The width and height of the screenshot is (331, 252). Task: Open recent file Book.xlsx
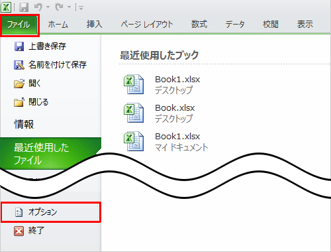pos(175,108)
